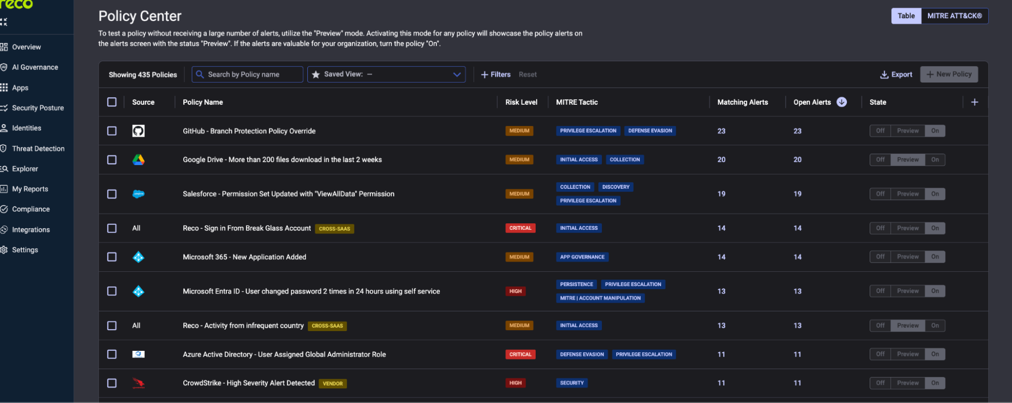Click the Azure Active Directory source icon
Screen dimensions: 1012x403
[x=138, y=354]
